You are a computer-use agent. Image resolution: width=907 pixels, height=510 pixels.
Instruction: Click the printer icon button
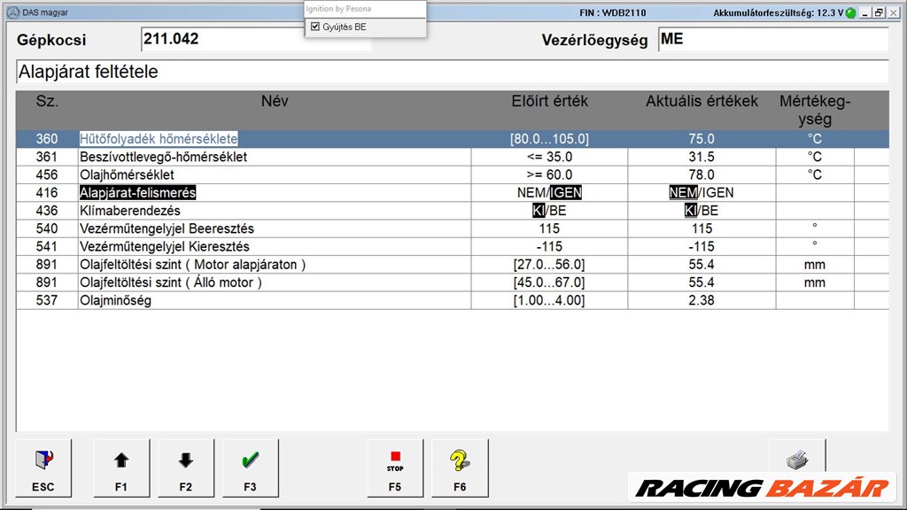tap(797, 460)
